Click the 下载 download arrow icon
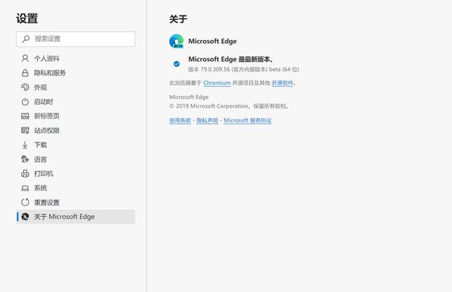The image size is (452, 292). pos(25,144)
